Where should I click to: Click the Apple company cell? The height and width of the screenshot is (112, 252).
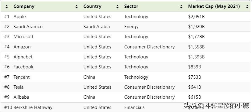pyautogui.click(x=20, y=17)
